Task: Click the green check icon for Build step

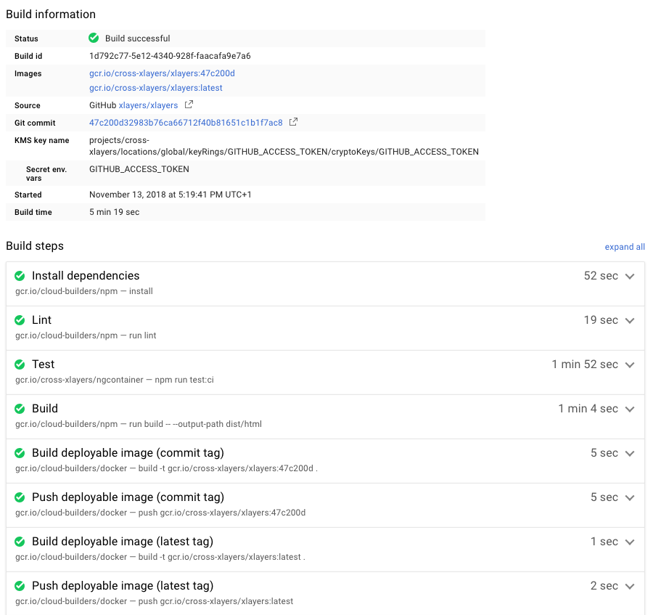Action: click(20, 409)
